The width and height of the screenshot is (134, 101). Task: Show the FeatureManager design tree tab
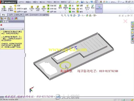click(2, 18)
